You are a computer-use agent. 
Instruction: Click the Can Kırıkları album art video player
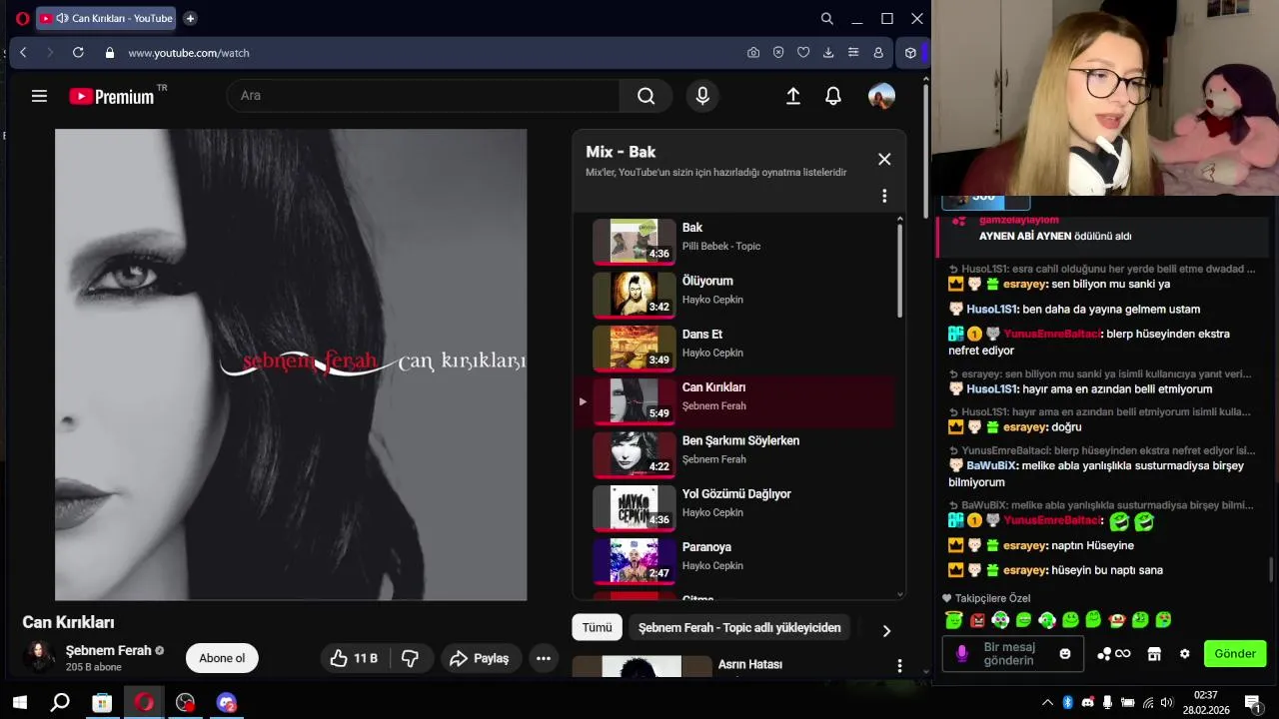click(291, 364)
